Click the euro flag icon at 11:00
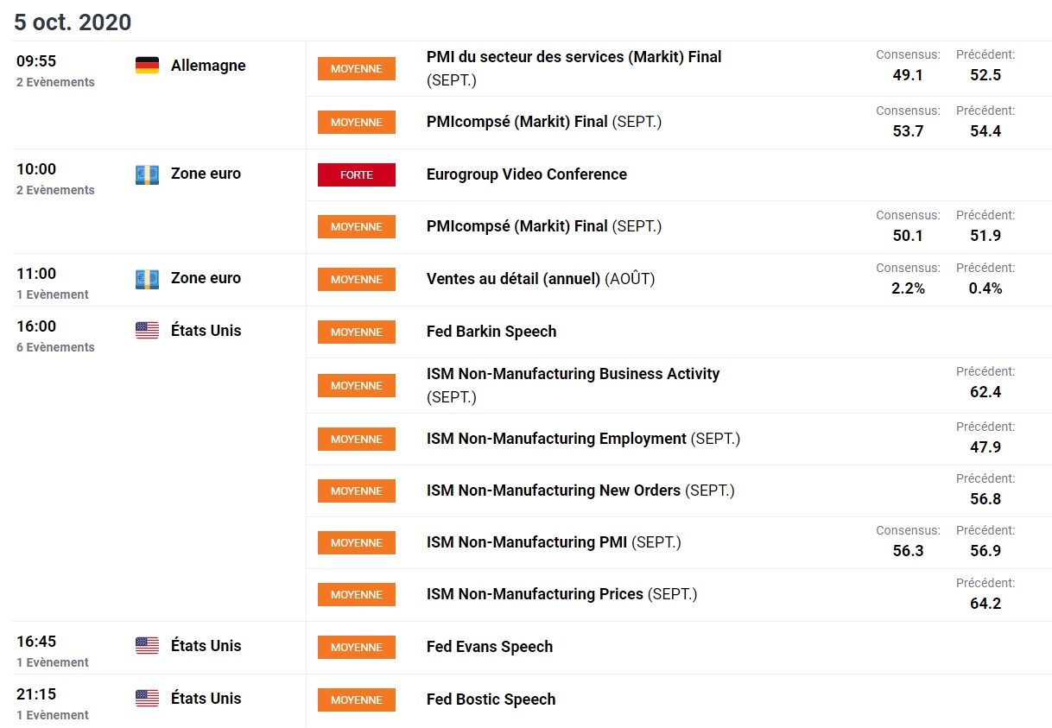This screenshot has width=1052, height=728. coord(147,279)
